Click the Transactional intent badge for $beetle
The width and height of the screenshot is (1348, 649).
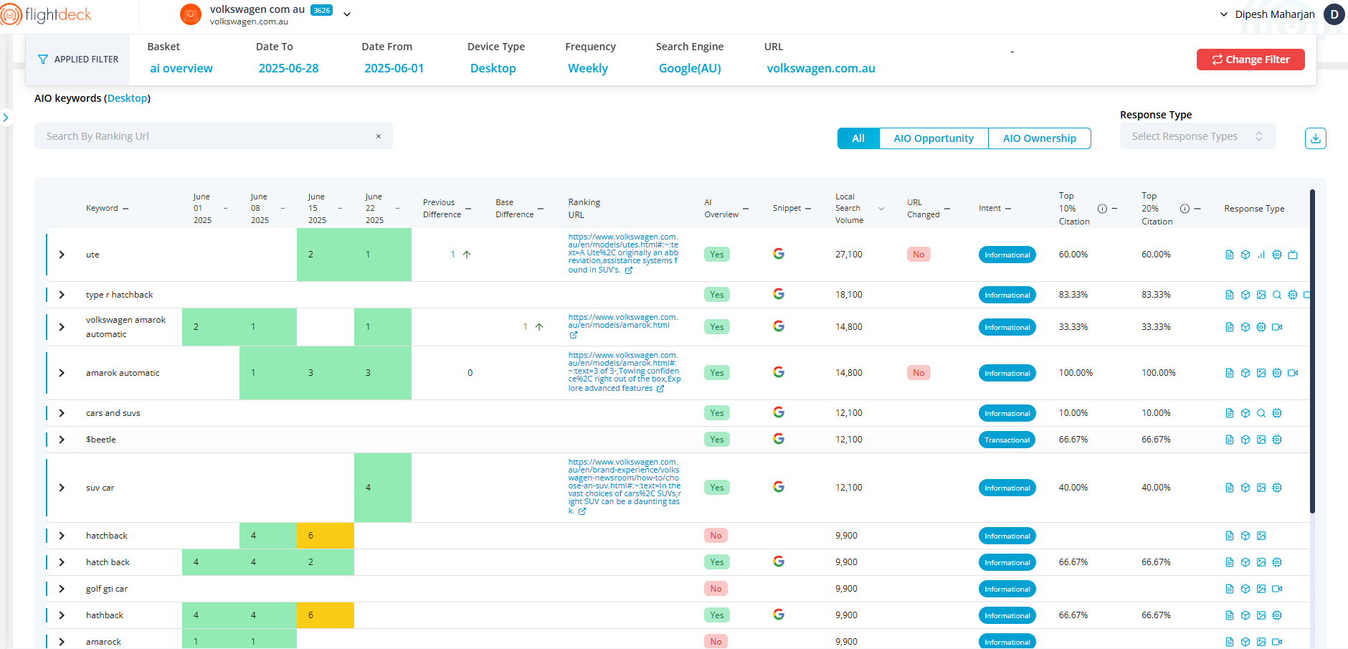tap(1007, 440)
